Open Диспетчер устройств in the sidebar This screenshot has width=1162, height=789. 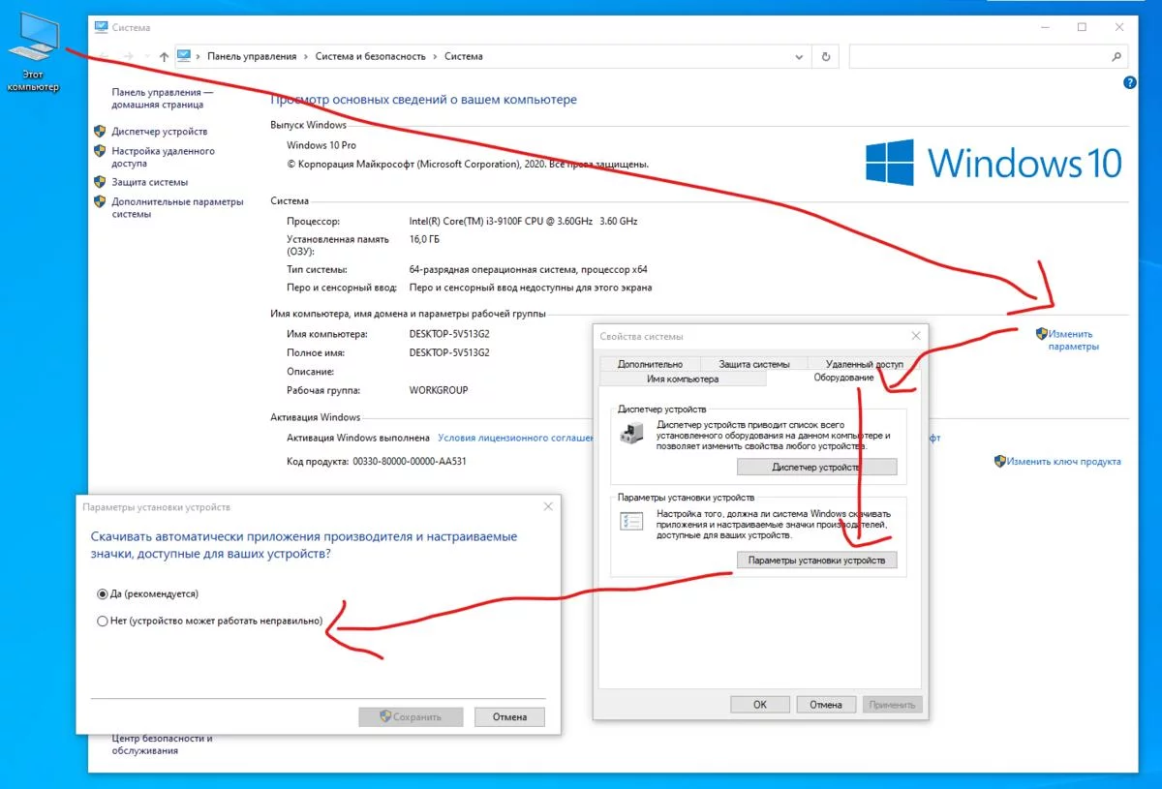(159, 132)
